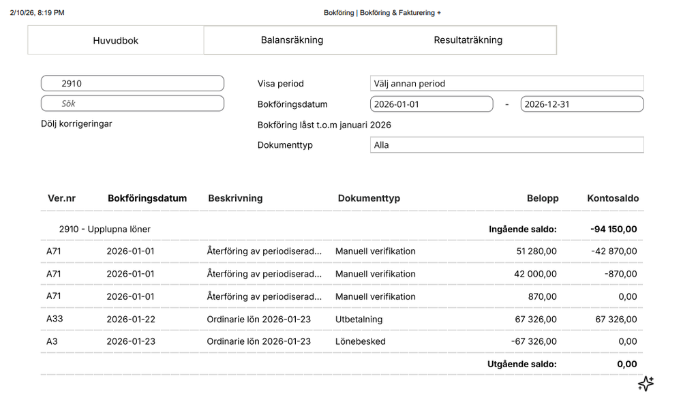Click the Sök search field
The width and height of the screenshot is (681, 419).
pos(132,104)
